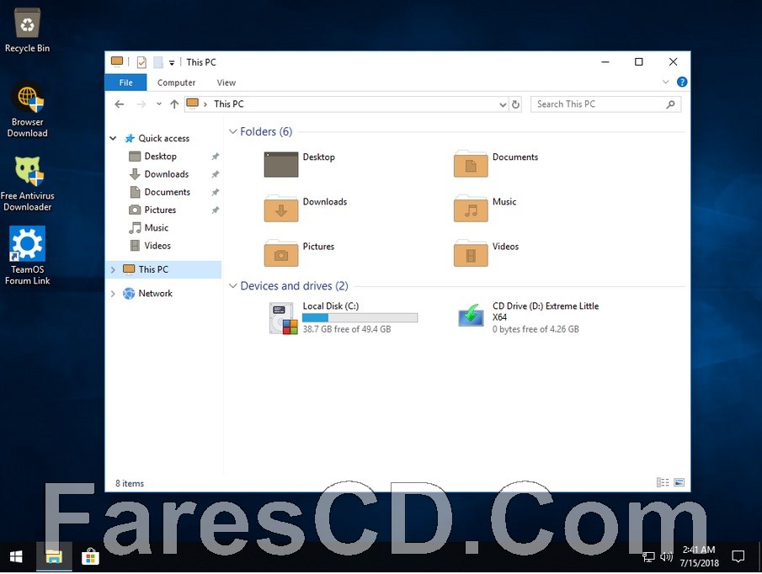The width and height of the screenshot is (762, 574).
Task: Open the taskbar clock showing 2:41 AM
Action: (699, 556)
